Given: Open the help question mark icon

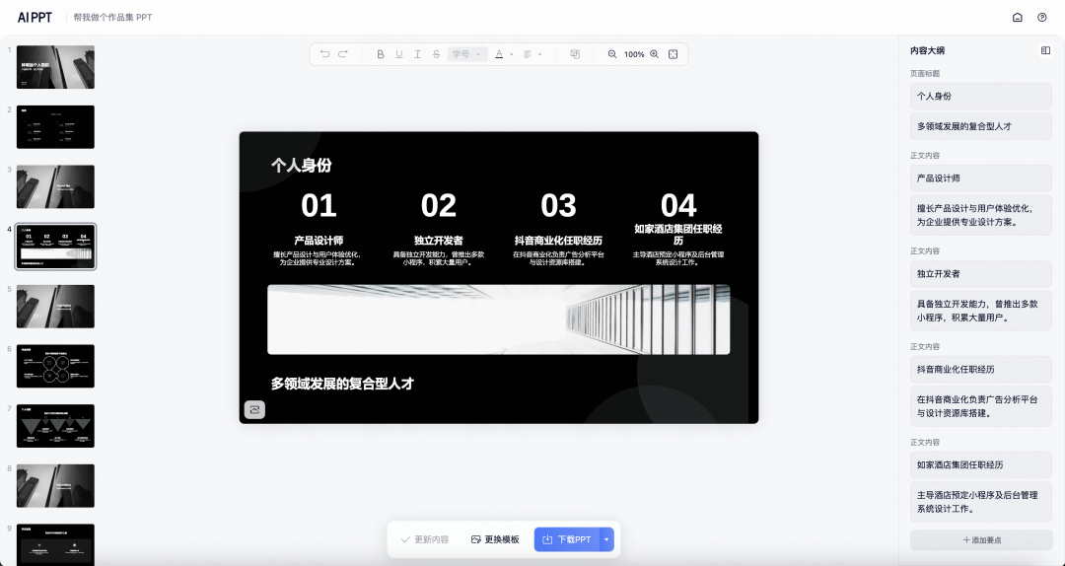Looking at the screenshot, I should [x=1042, y=18].
